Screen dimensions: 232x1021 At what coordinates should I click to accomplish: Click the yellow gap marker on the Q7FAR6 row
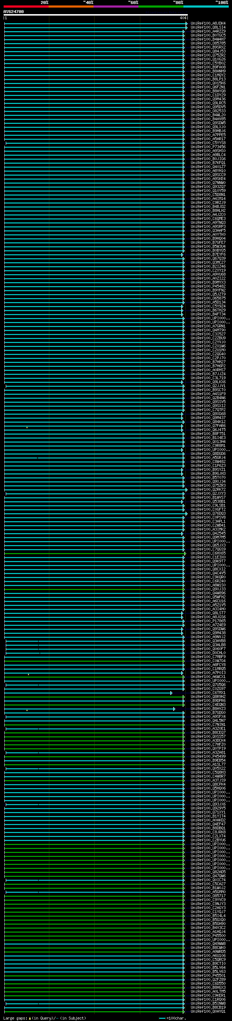[27, 427]
